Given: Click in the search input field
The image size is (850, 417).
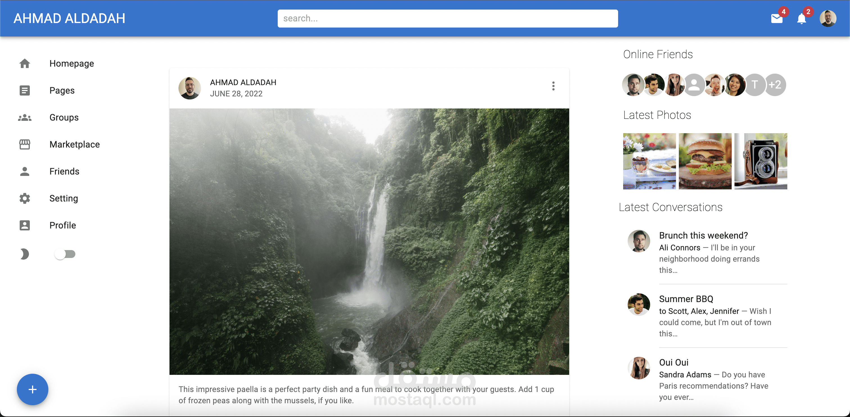Looking at the screenshot, I should pos(447,19).
